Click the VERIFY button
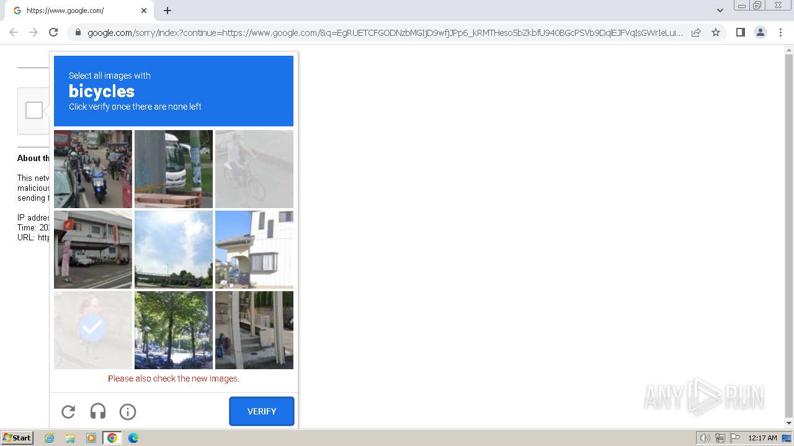 pos(262,411)
